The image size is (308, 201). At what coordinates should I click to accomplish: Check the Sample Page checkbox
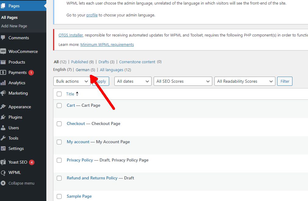coord(59,196)
